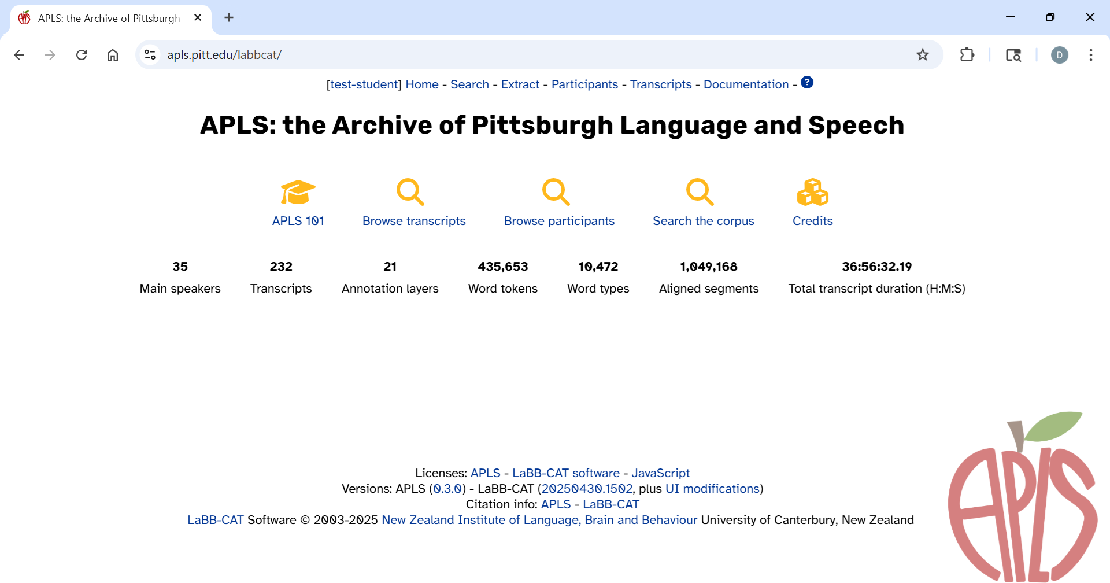This screenshot has height=583, width=1110.
Task: Click the LaBB-CAT version 20250430.1502 link
Action: 587,489
